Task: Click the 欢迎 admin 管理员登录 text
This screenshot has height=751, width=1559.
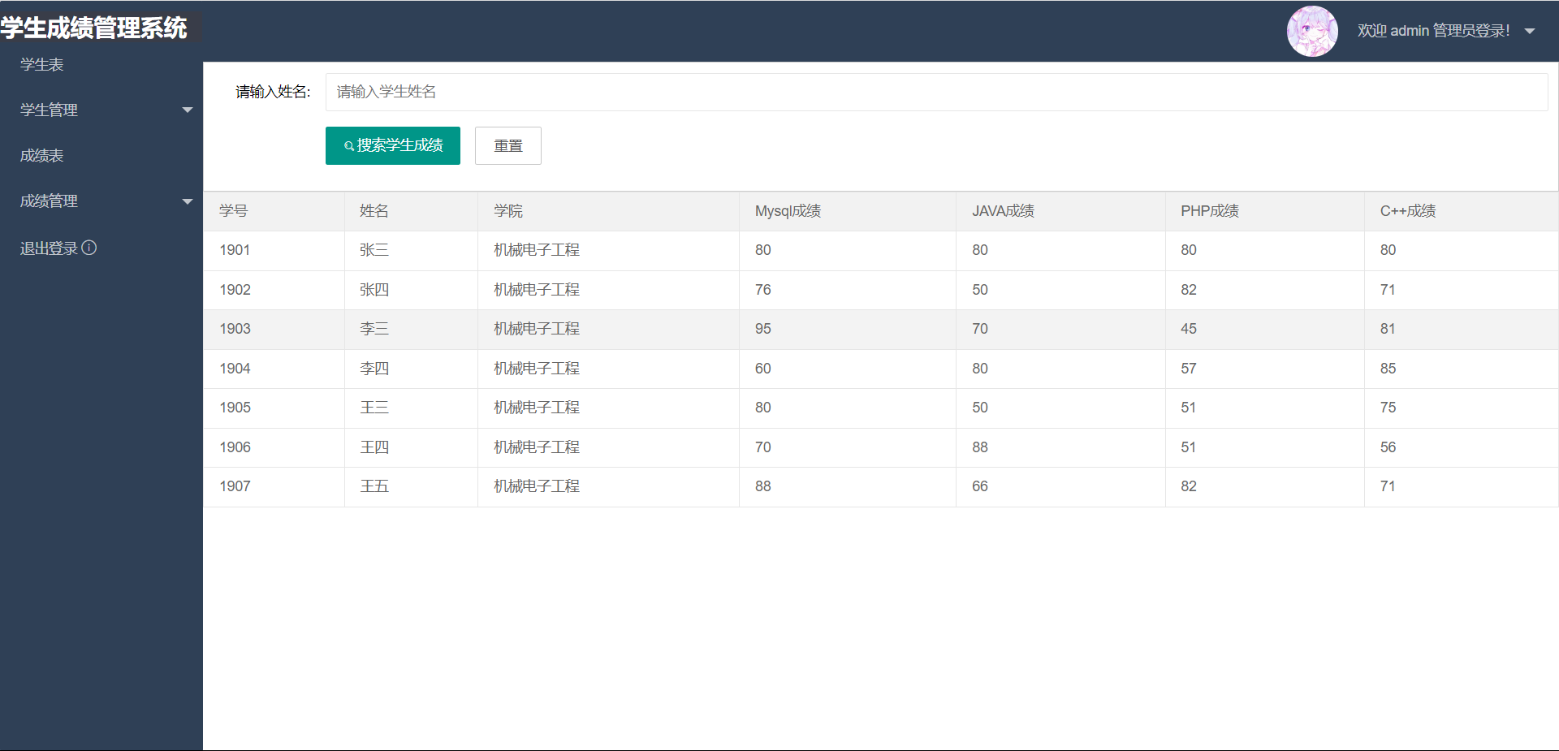Action: click(1433, 31)
